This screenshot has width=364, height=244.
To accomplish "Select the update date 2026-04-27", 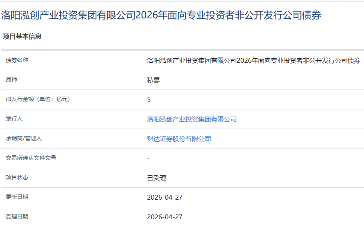I will tap(164, 197).
